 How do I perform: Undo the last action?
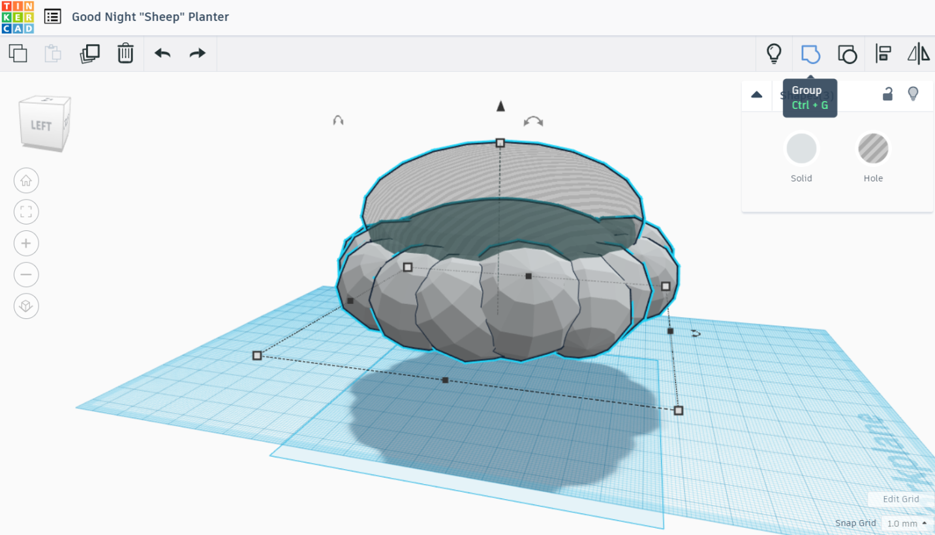click(162, 53)
